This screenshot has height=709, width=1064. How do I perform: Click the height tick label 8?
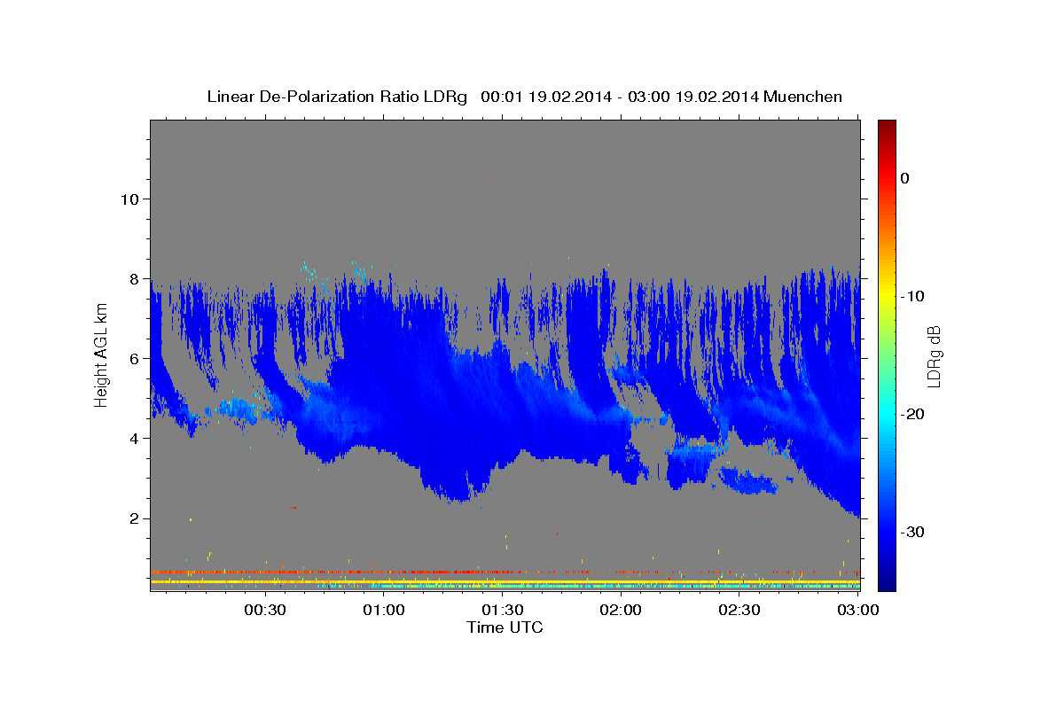[133, 278]
